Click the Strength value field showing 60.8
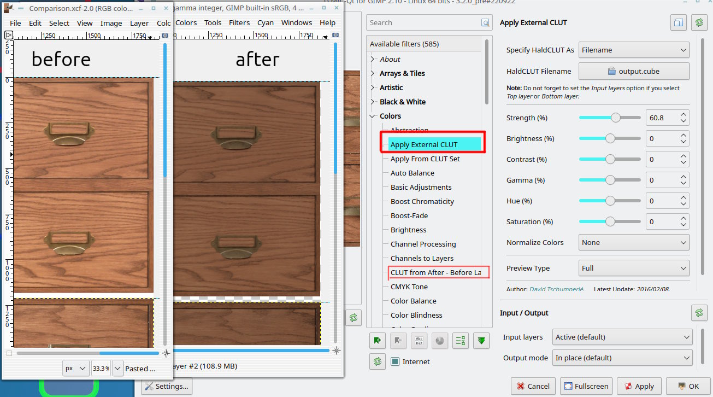713x397 pixels. pyautogui.click(x=662, y=118)
